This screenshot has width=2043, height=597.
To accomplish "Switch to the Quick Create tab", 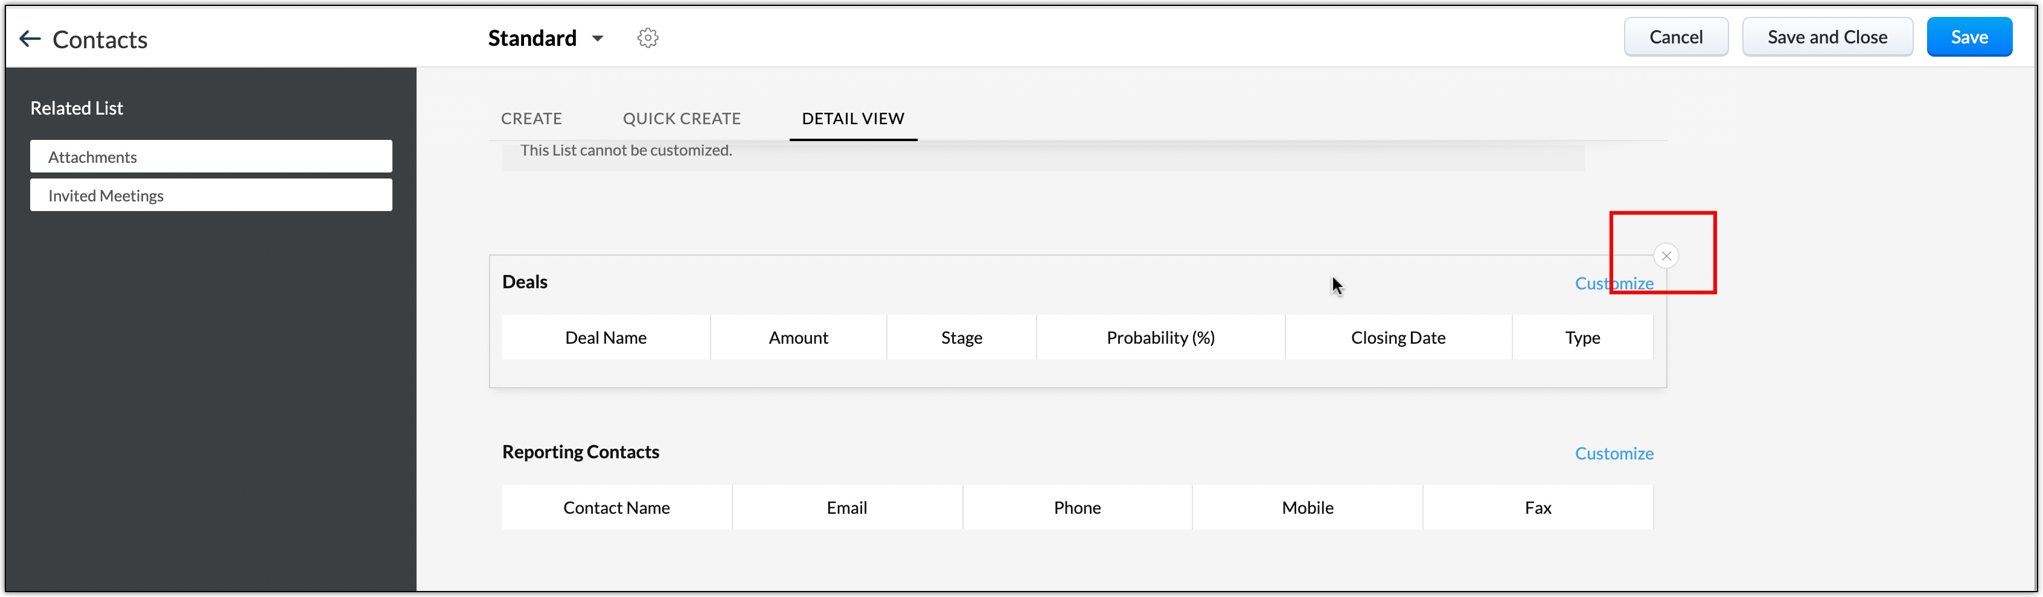I will (681, 119).
